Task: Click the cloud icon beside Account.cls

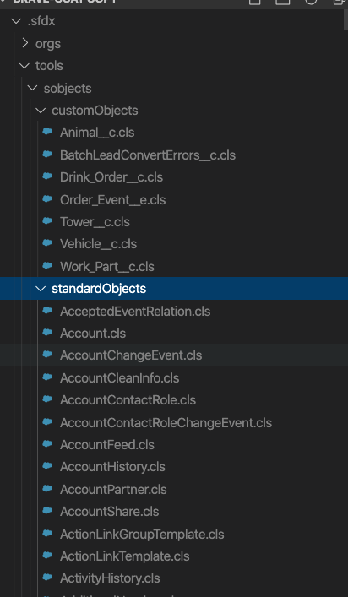Action: click(x=47, y=333)
